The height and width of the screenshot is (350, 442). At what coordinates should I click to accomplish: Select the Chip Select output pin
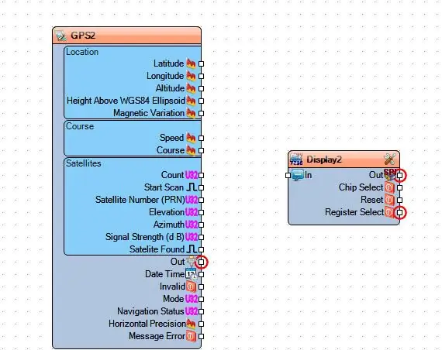pyautogui.click(x=399, y=188)
